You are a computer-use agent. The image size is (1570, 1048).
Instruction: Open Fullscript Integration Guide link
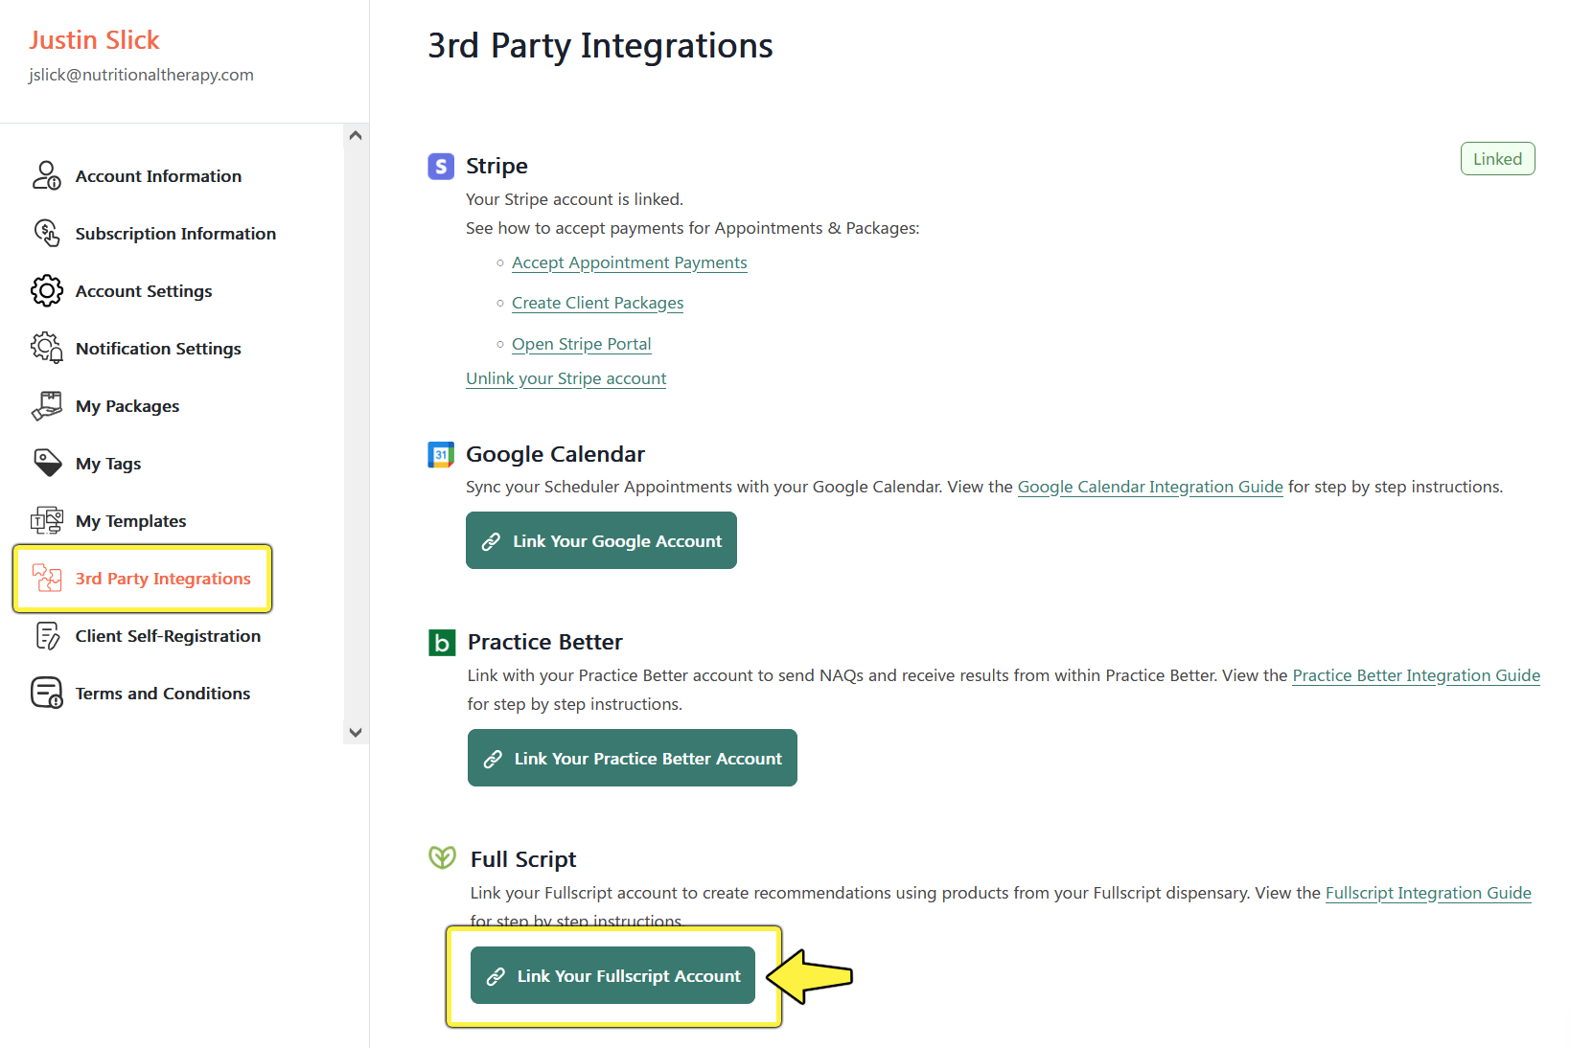1428,893
